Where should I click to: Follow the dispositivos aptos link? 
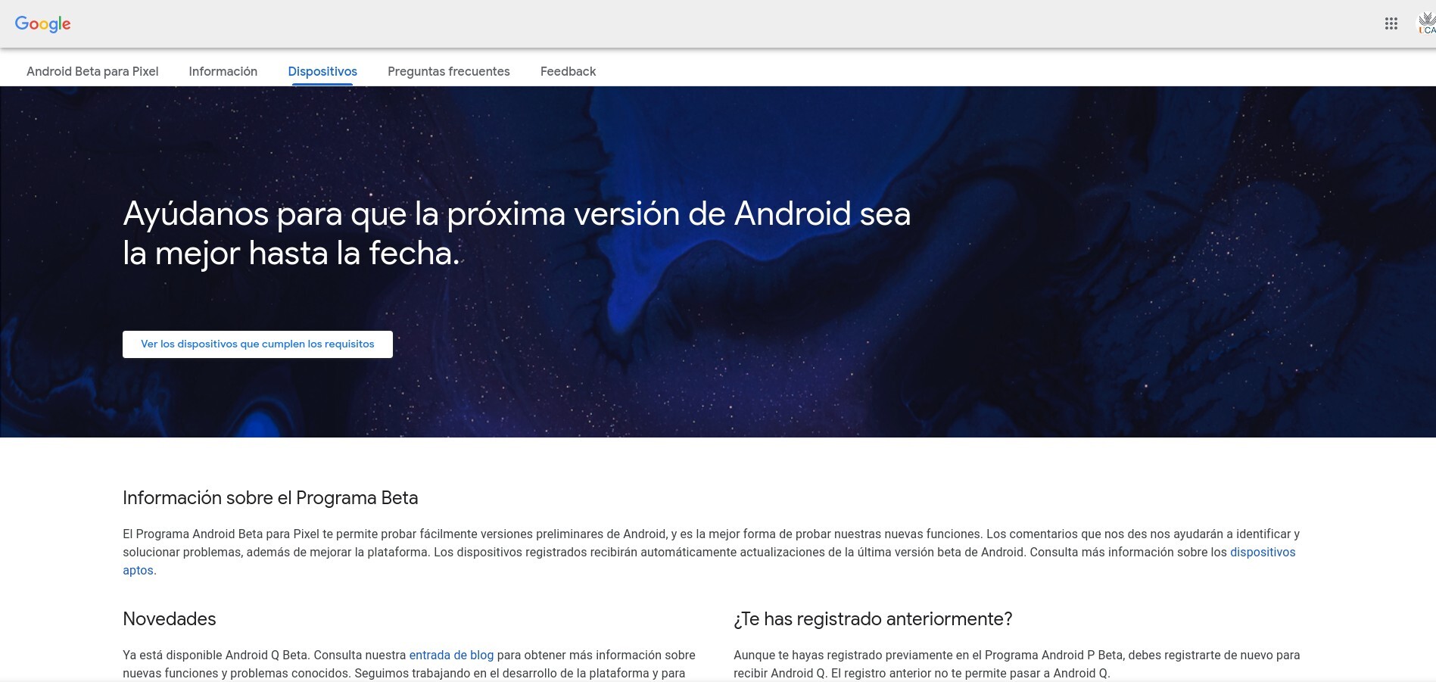pos(1263,553)
